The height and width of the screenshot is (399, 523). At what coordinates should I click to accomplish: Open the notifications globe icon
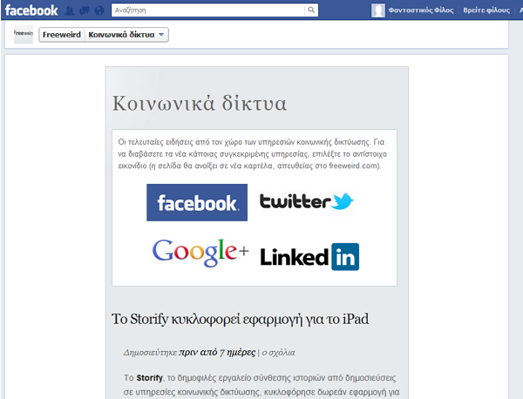[x=99, y=10]
